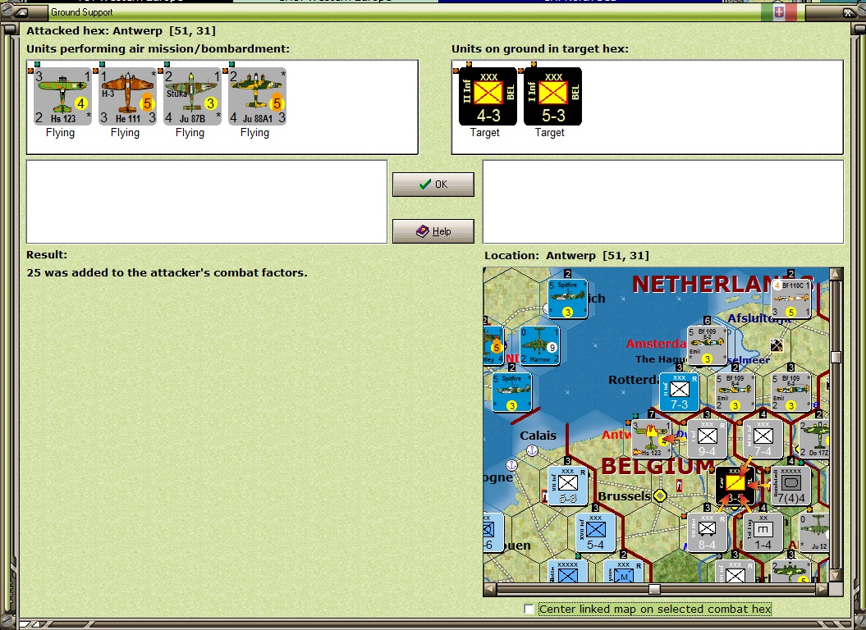Select the Ju 88A1 bomber unit
The height and width of the screenshot is (630, 866).
[258, 97]
